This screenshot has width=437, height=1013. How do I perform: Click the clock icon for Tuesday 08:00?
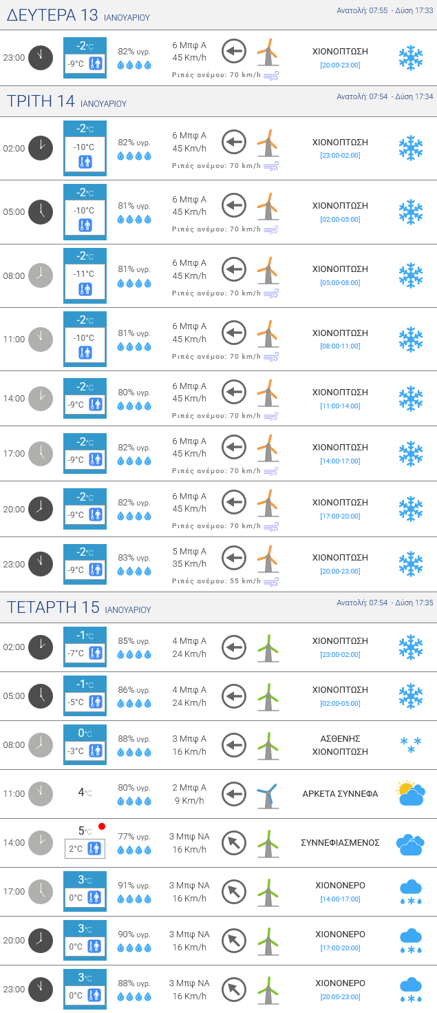[x=40, y=275]
